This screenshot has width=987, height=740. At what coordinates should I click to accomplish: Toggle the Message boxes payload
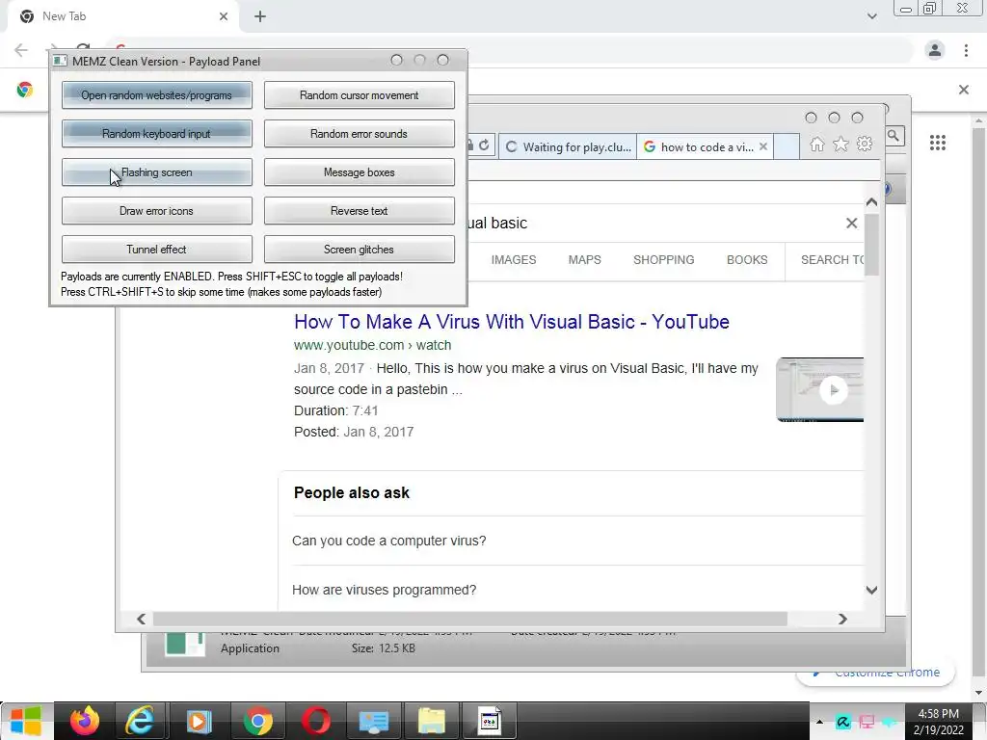pyautogui.click(x=359, y=172)
